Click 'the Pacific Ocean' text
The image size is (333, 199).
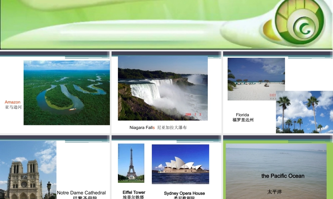[x=283, y=176]
